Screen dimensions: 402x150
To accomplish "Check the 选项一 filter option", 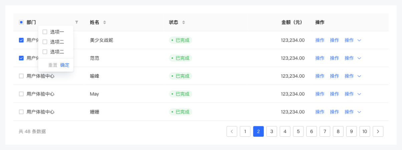I will (45, 32).
